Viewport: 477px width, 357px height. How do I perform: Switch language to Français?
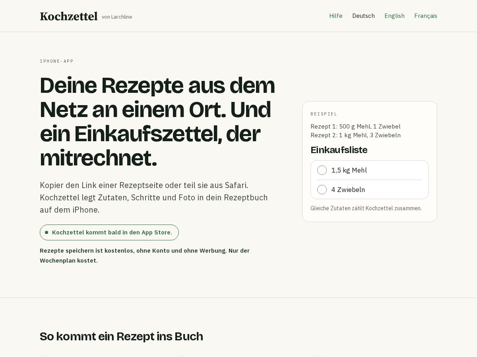[x=426, y=16]
